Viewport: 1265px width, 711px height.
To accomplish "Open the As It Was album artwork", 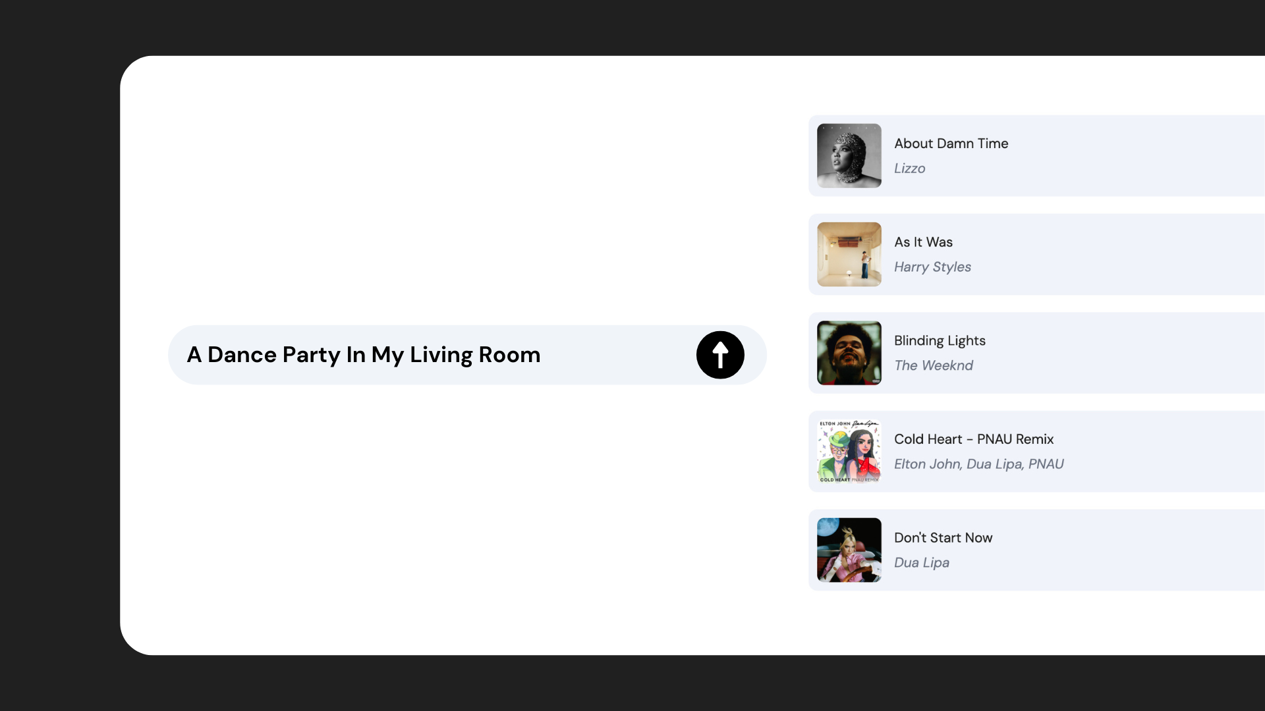I will point(849,254).
